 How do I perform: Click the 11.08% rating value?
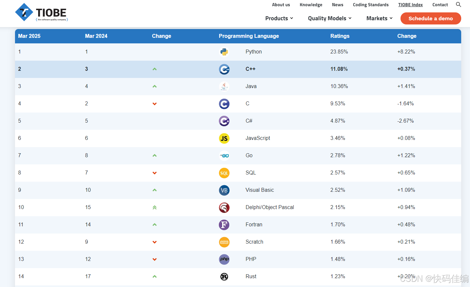(x=339, y=69)
